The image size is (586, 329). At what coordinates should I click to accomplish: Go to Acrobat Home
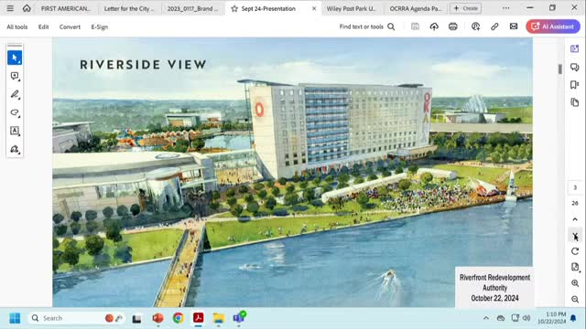click(x=27, y=8)
